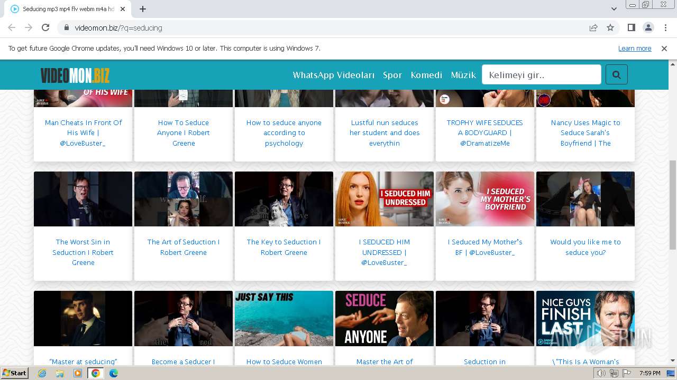Open How to seduce anyone according to psychology
This screenshot has height=380, width=677.
pos(284,133)
